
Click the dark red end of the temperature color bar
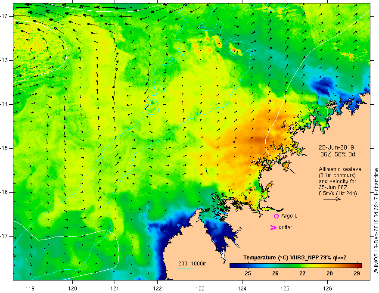[359, 265]
